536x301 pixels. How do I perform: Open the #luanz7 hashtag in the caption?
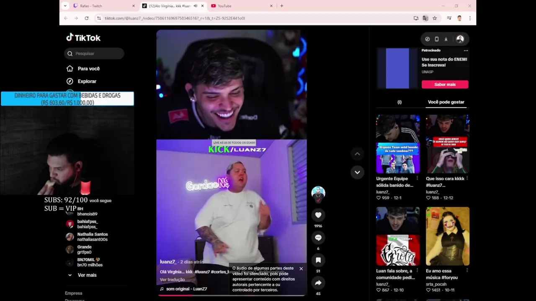pos(202,272)
